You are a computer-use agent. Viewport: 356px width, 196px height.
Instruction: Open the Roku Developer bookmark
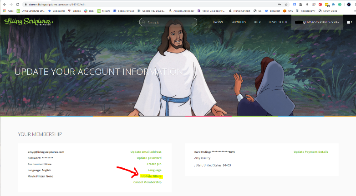coord(212,10)
